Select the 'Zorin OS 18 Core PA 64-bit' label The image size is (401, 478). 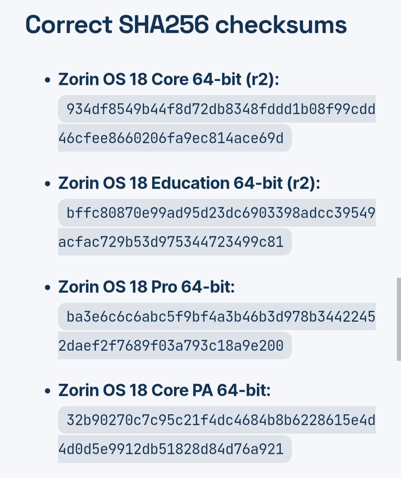(164, 390)
